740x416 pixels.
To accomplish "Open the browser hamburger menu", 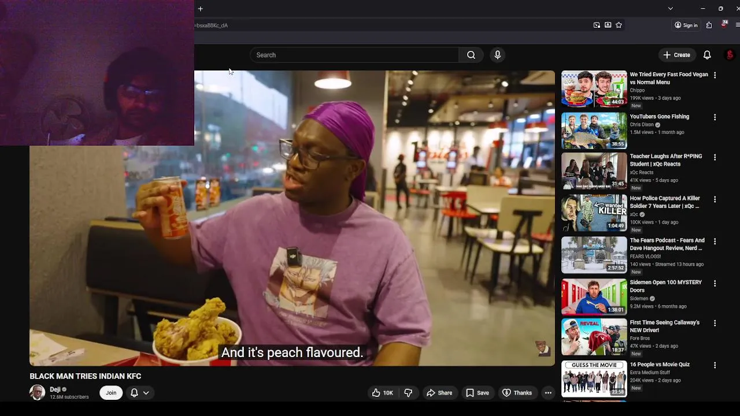I will tap(737, 25).
